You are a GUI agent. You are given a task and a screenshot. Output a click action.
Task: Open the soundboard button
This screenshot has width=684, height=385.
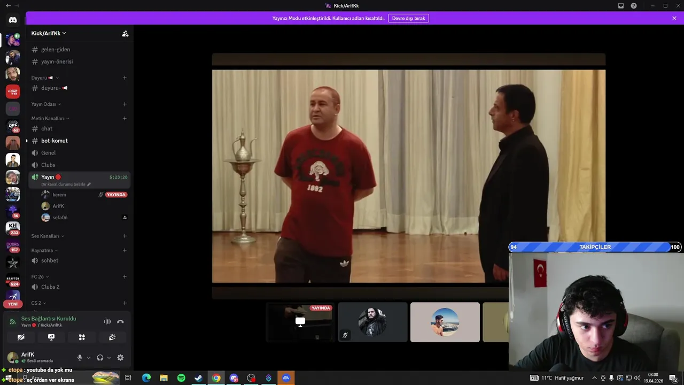pyautogui.click(x=112, y=337)
